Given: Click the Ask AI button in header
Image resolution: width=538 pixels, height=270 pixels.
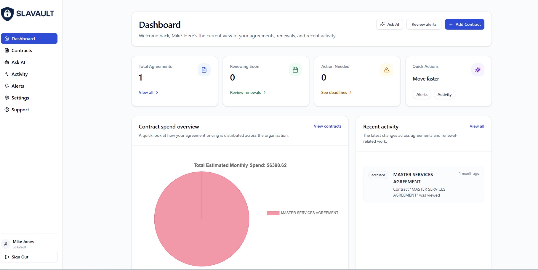Looking at the screenshot, I should [x=390, y=24].
